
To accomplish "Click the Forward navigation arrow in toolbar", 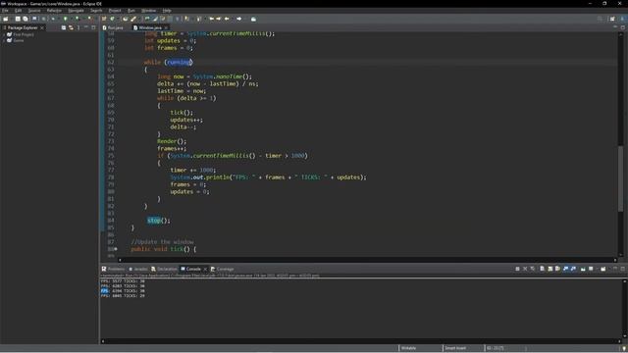I will pyautogui.click(x=239, y=19).
